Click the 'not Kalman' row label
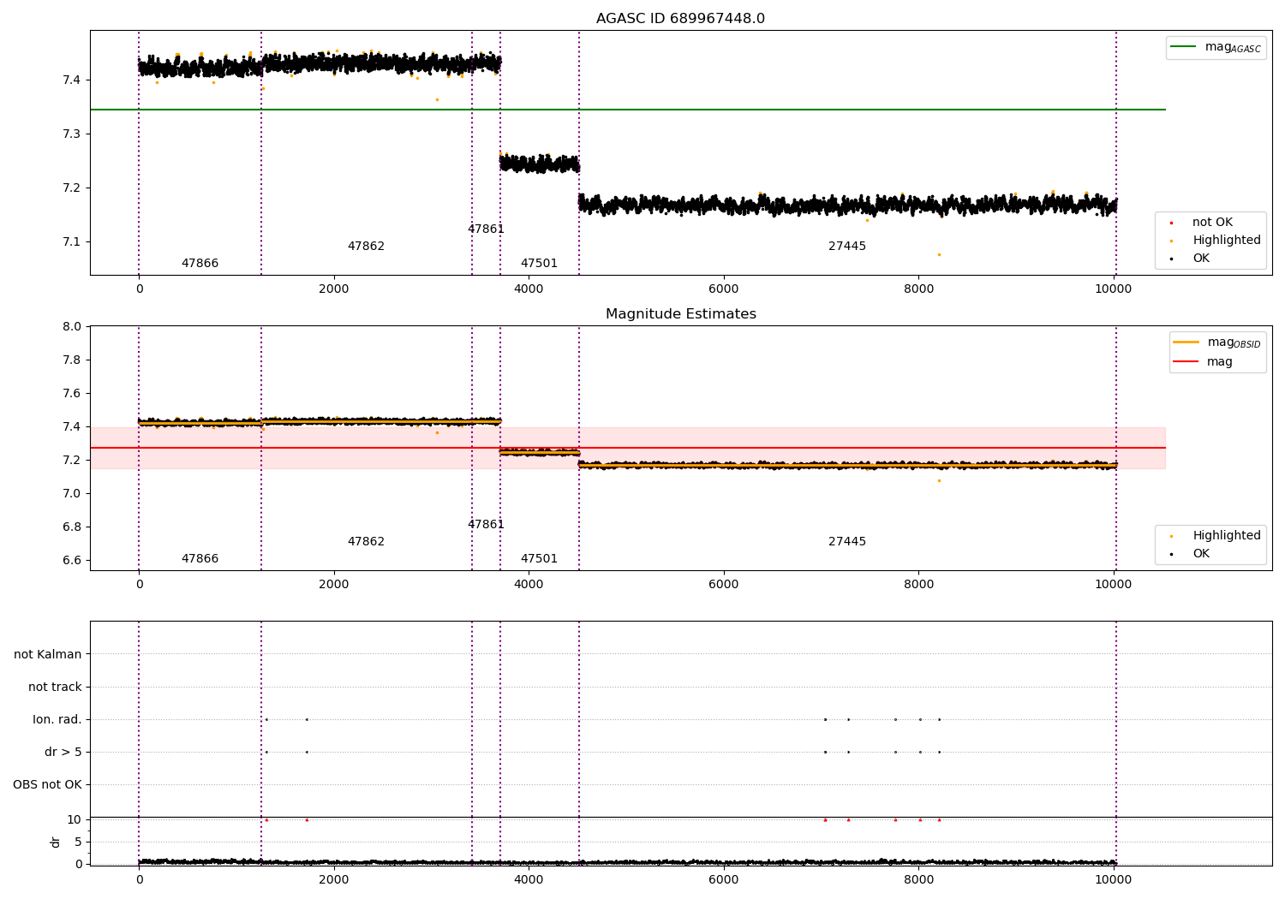 pos(48,655)
